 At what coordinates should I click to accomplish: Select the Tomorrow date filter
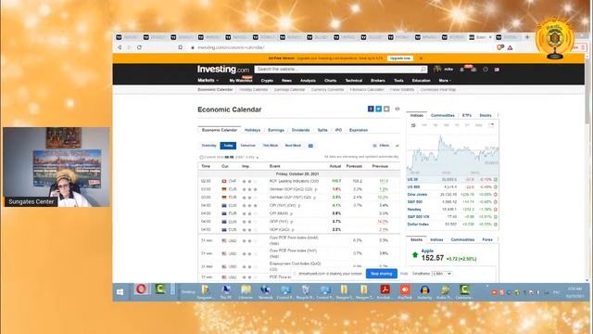[x=247, y=146]
